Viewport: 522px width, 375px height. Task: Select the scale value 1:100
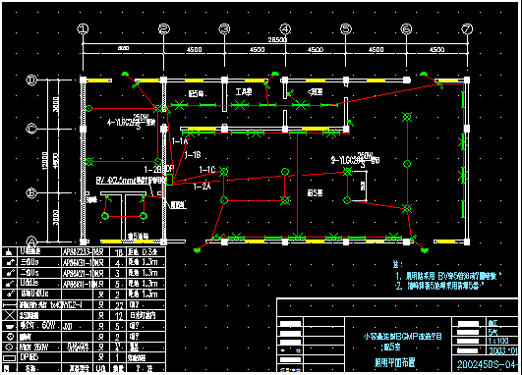[498, 341]
